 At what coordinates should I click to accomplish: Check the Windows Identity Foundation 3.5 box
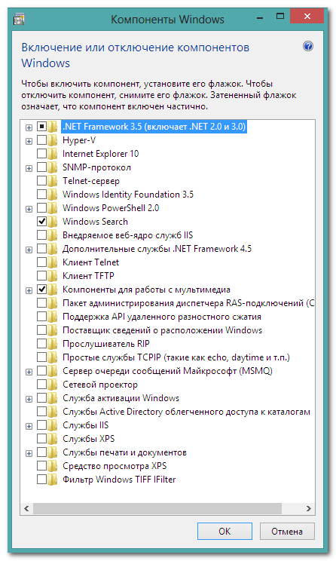point(42,195)
